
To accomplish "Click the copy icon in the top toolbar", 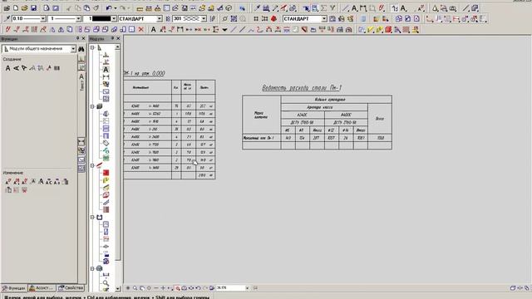I will pyautogui.click(x=77, y=8).
